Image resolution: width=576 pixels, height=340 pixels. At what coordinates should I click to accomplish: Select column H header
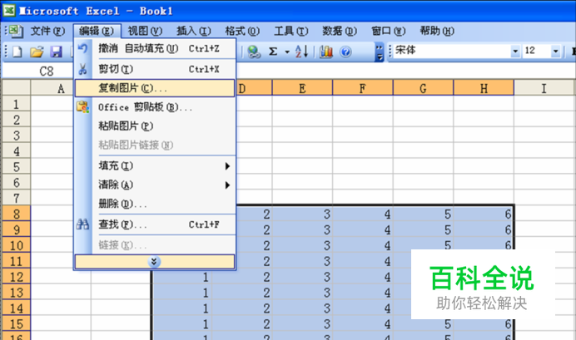click(x=484, y=88)
